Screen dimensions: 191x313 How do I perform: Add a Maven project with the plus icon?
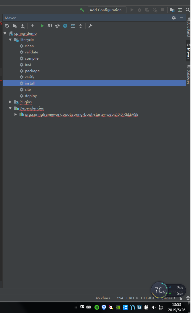[x=32, y=26]
